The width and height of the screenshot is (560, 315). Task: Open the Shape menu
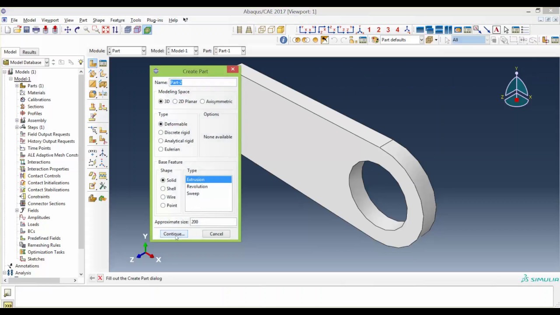pos(98,20)
